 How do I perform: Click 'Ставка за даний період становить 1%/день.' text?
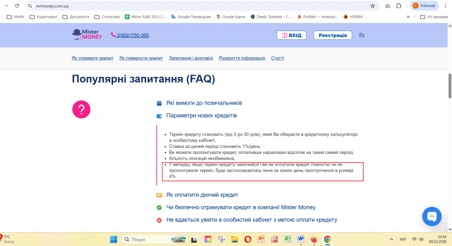tap(215, 146)
